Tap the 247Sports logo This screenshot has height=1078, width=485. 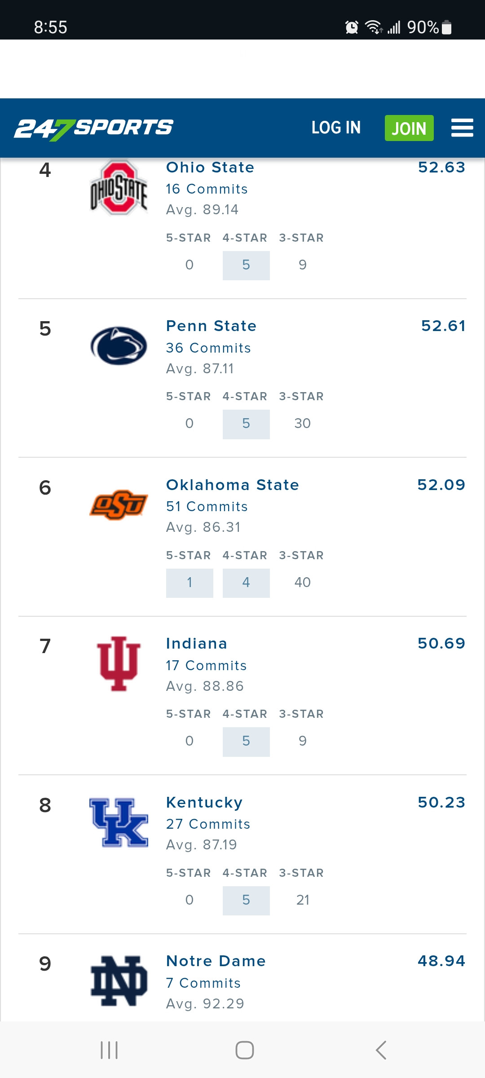(93, 128)
